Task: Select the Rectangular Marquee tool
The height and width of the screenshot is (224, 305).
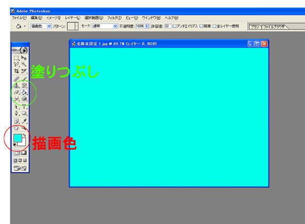Action: tap(16, 58)
